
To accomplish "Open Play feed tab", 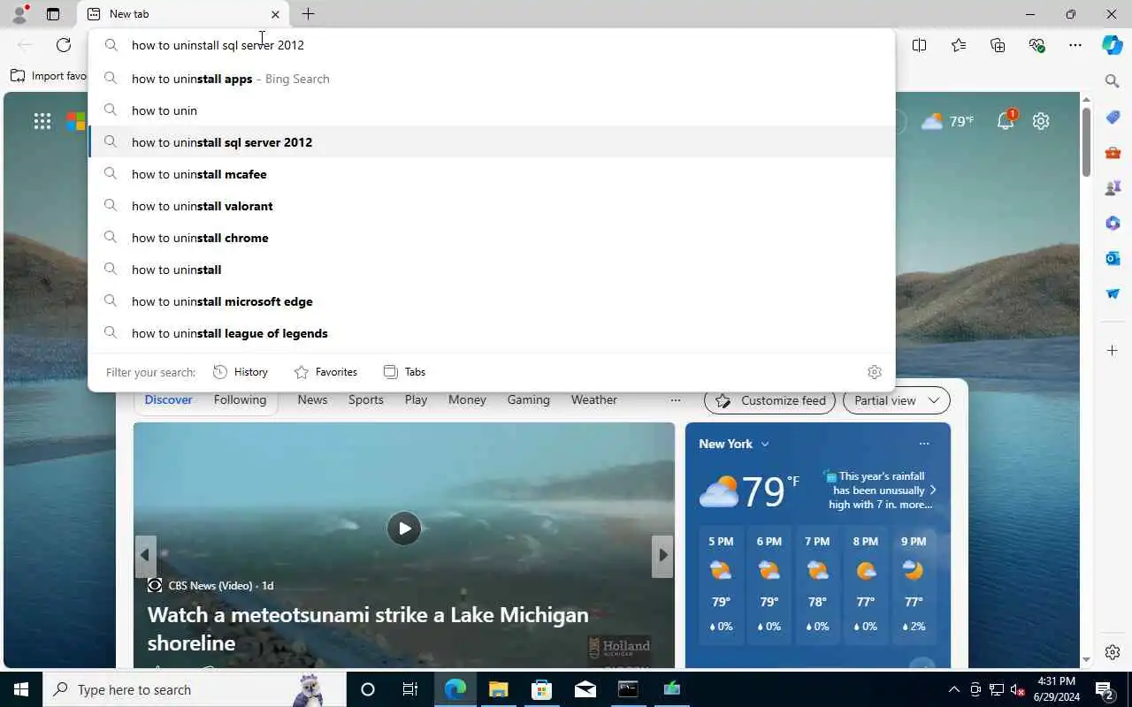I will (x=416, y=399).
